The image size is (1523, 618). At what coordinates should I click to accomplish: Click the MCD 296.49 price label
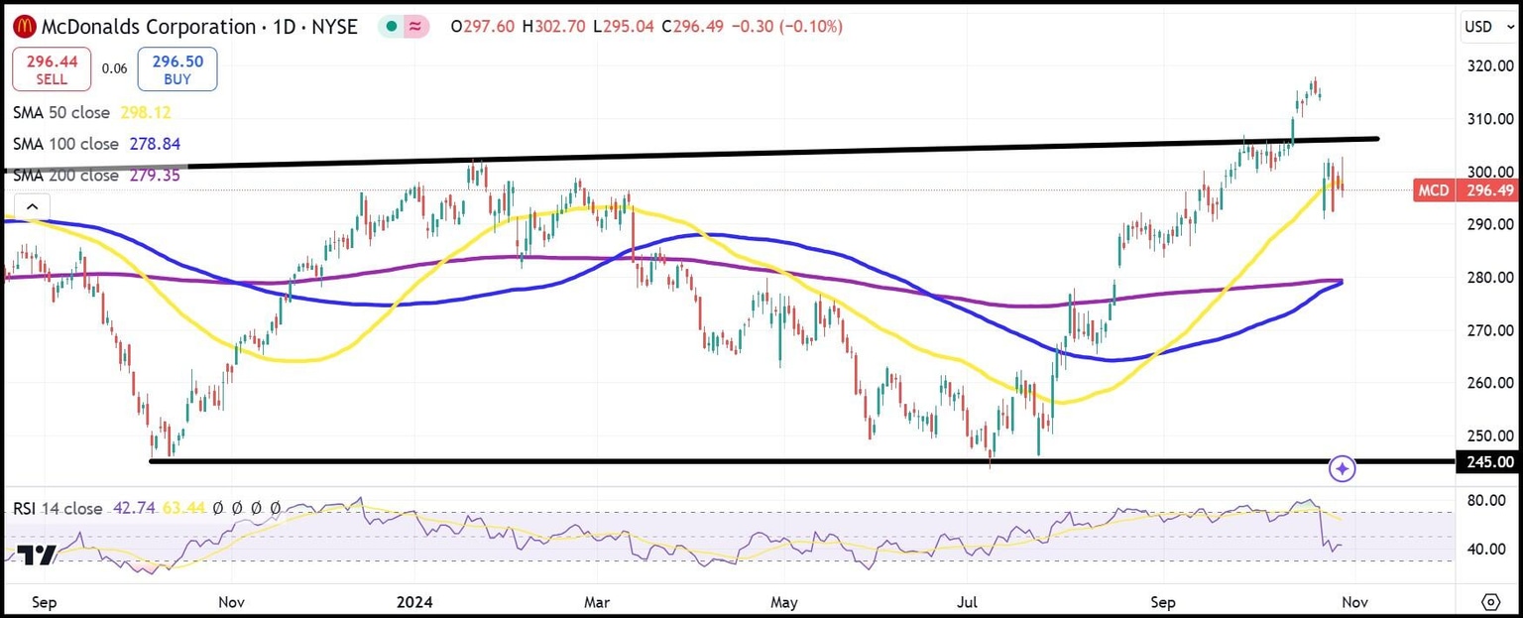coord(1466,189)
